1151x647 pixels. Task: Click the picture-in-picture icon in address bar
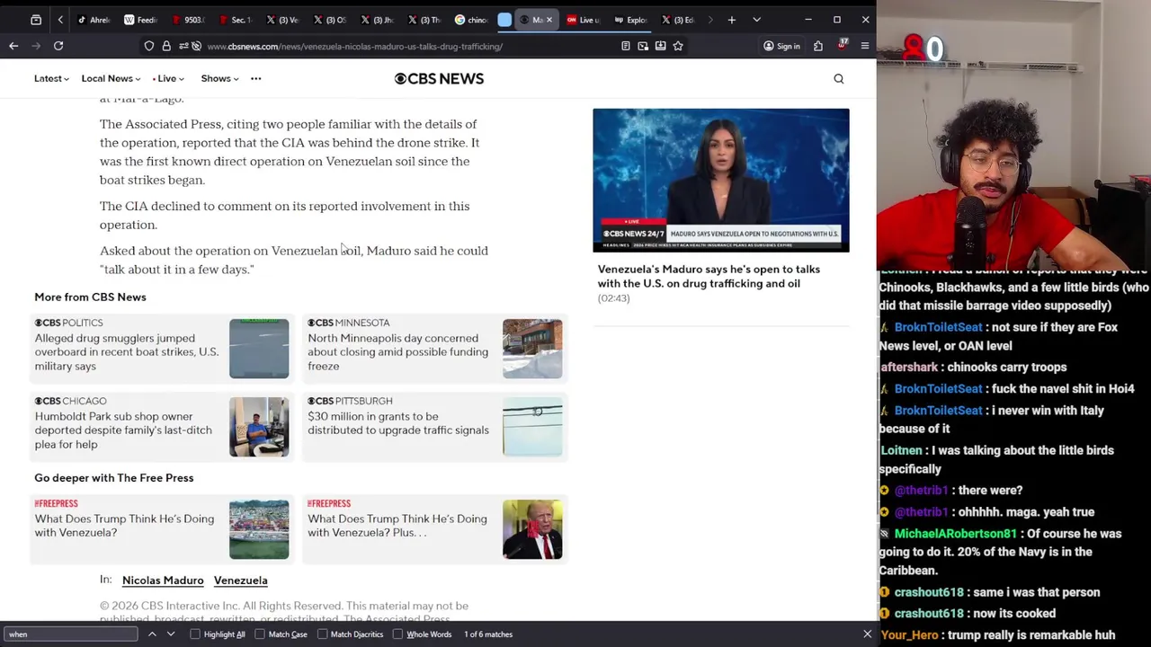click(x=643, y=46)
